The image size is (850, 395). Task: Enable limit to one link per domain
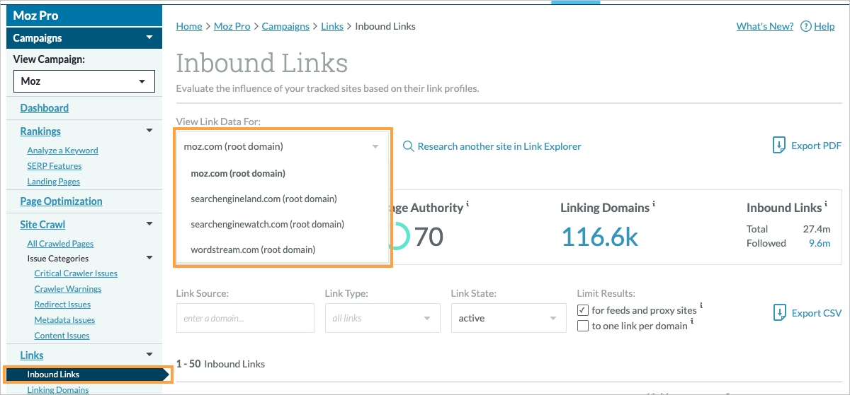583,326
